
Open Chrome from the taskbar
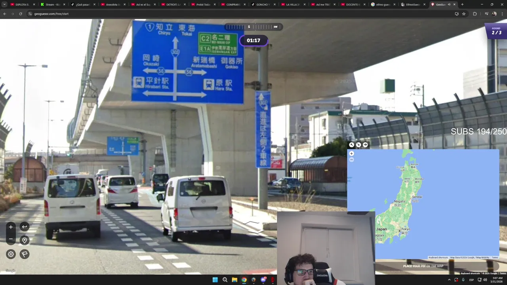(244, 280)
